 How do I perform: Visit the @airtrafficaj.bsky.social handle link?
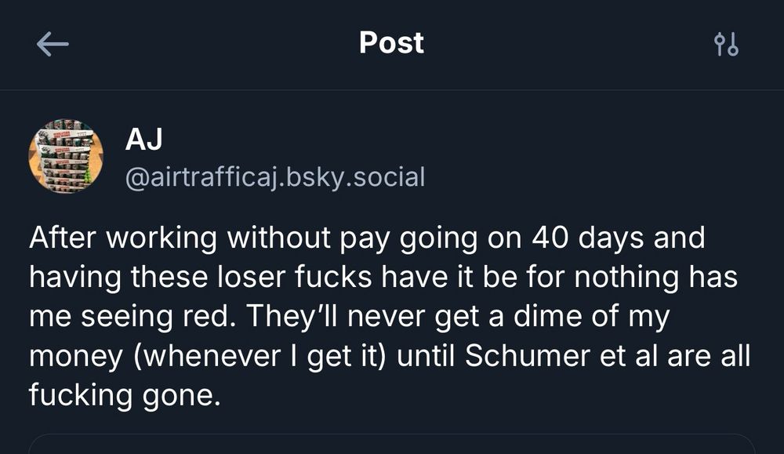click(274, 177)
